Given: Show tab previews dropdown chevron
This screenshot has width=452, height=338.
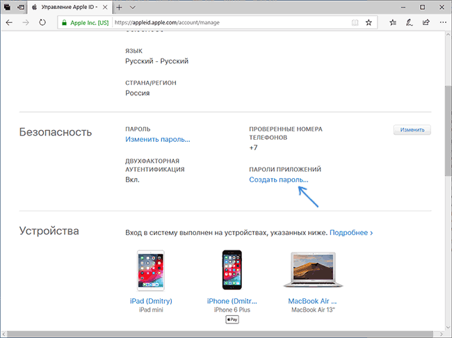Looking at the screenshot, I should coord(133,8).
